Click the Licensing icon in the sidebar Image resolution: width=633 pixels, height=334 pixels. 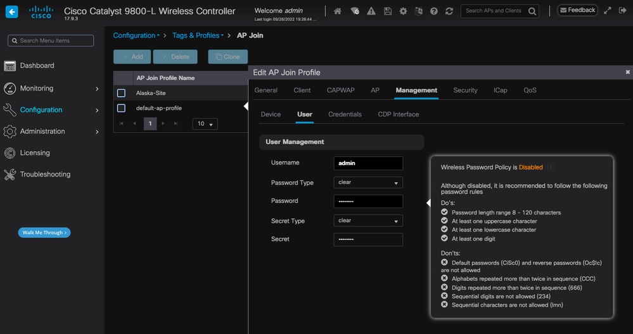click(x=10, y=152)
